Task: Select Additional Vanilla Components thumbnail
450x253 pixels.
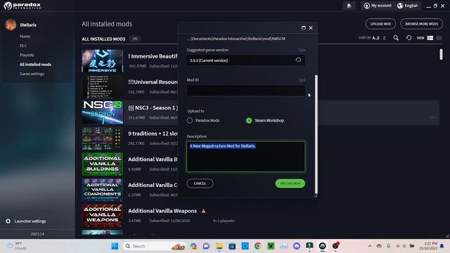Action: click(x=102, y=190)
